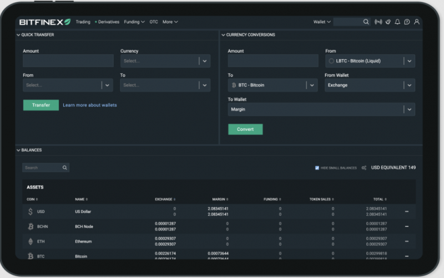
Task: Open the Currency dropdown in Quick Transfer
Action: 204,61
